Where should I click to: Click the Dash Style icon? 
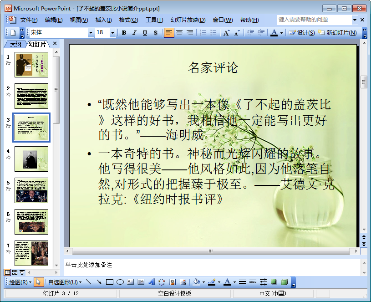253,282
